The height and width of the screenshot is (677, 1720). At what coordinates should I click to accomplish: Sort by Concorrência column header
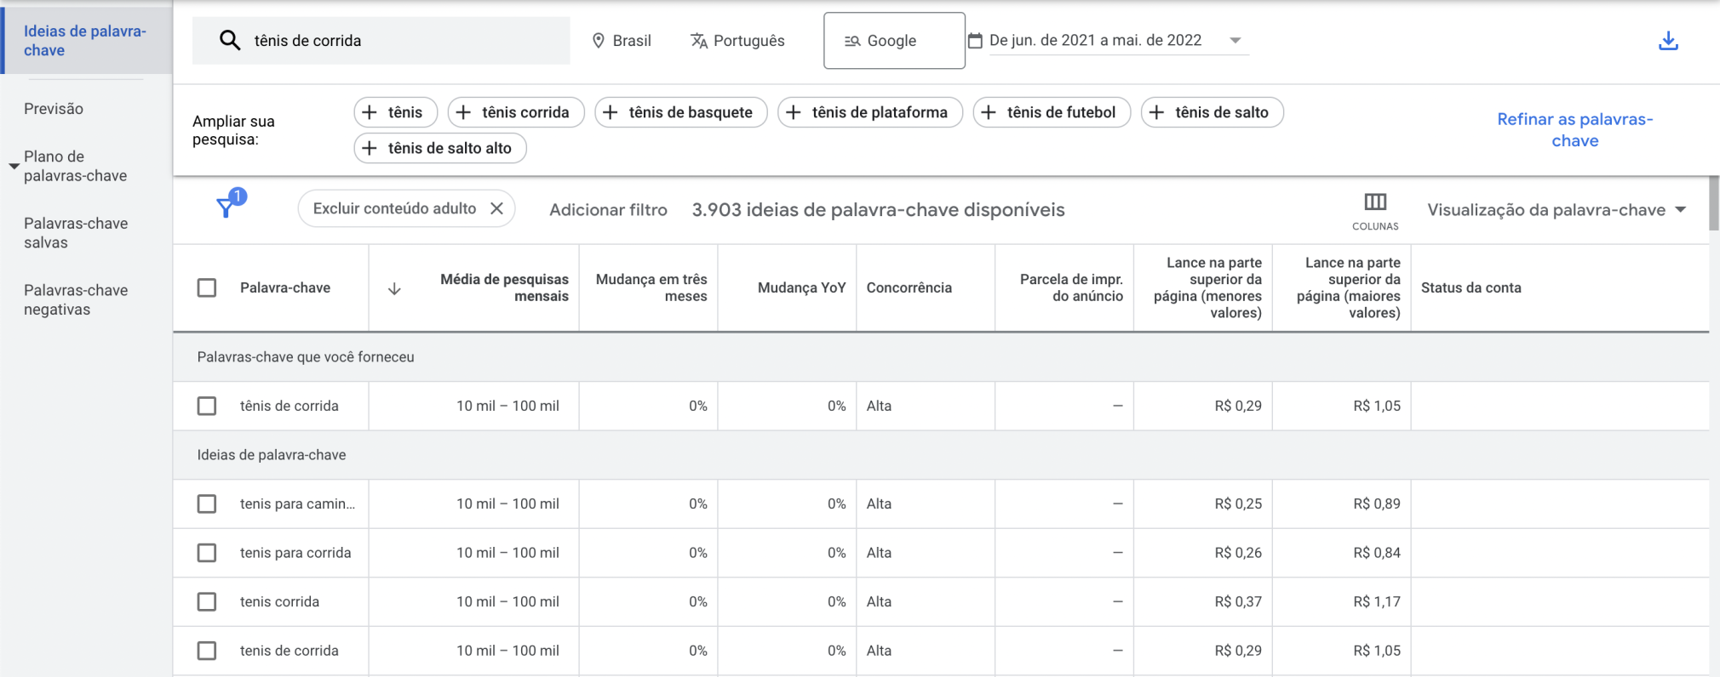coord(909,287)
